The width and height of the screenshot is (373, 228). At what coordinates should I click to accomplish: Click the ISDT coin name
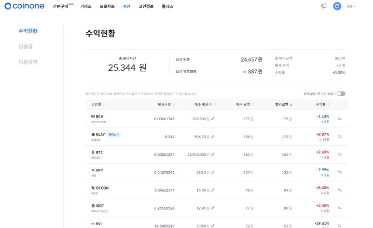point(100,206)
